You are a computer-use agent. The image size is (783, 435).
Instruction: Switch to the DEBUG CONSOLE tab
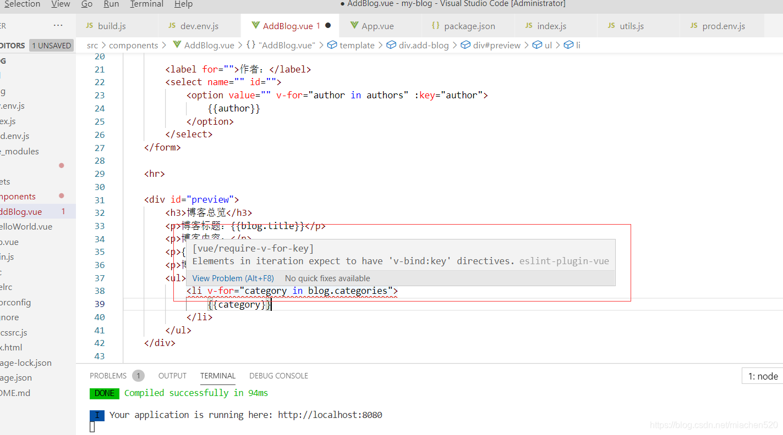[278, 376]
